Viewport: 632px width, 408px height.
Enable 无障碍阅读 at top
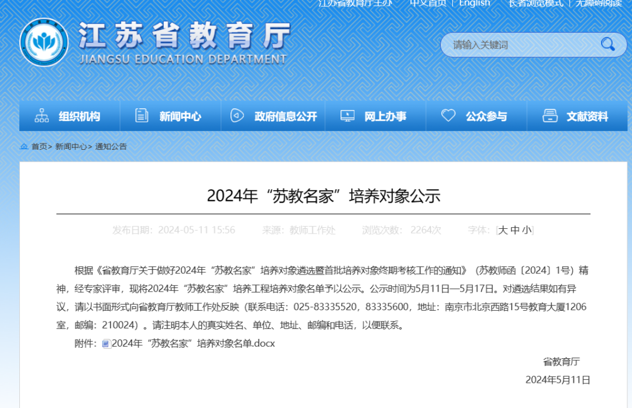point(599,4)
